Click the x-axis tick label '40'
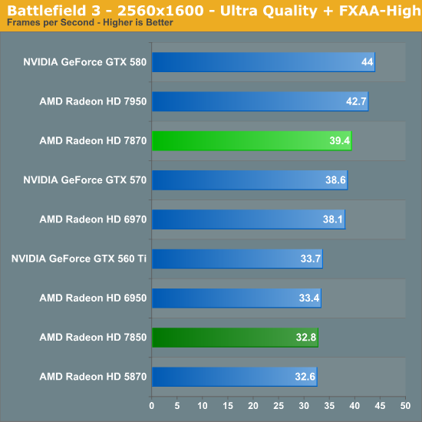The image size is (422, 422). pos(354,406)
